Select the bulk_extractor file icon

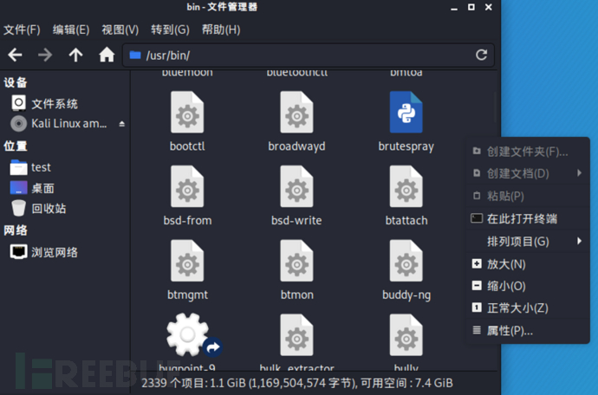coord(296,335)
